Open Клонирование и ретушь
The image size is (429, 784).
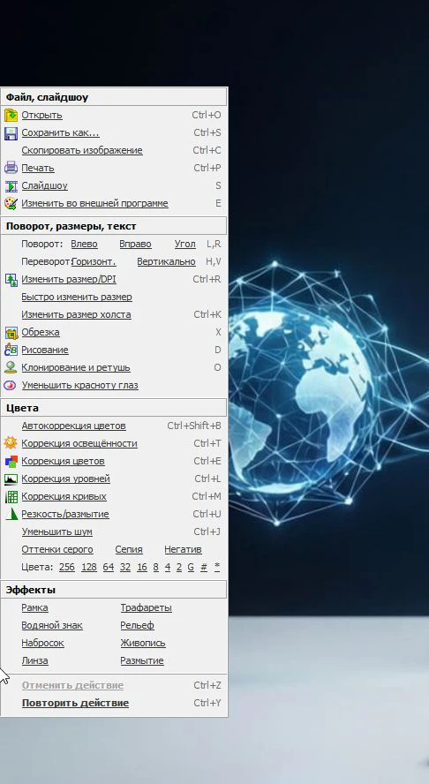[x=76, y=368]
